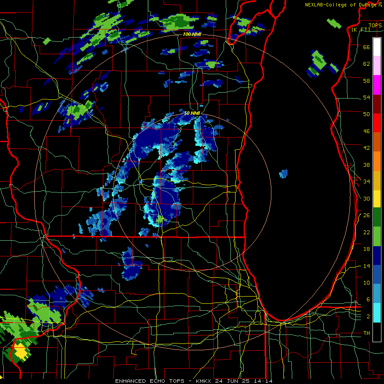Click the "10" scale label
The image size is (384, 384).
[367, 282]
